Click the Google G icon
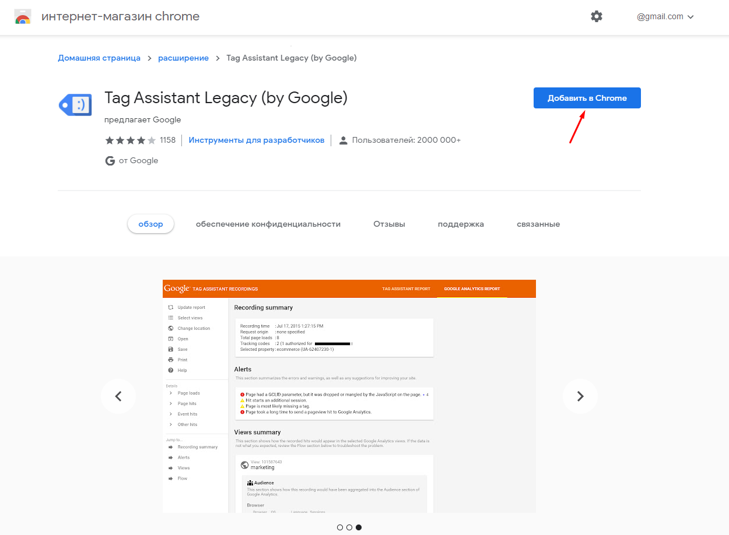Viewport: 729px width, 535px height. [110, 161]
